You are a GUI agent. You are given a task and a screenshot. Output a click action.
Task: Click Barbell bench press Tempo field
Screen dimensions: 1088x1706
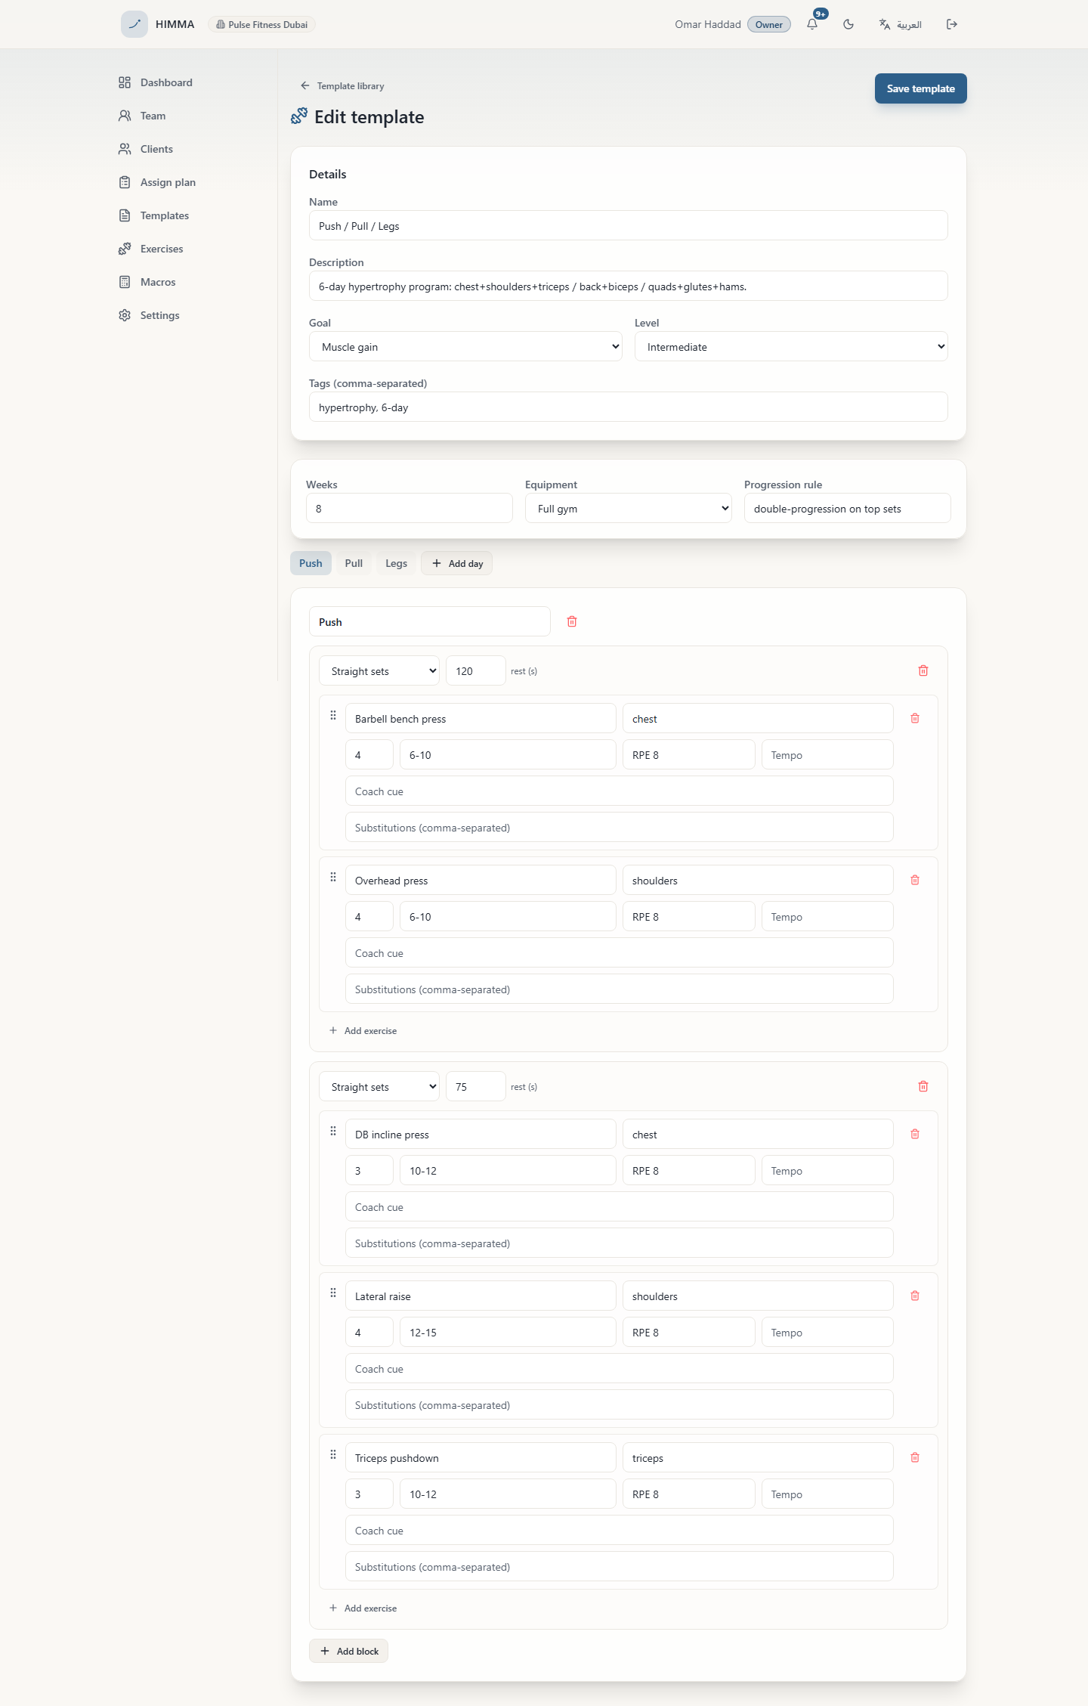pos(827,754)
